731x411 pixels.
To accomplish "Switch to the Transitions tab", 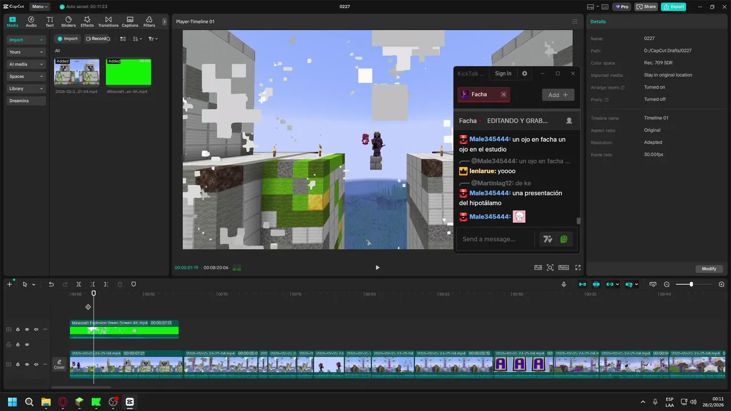I will pos(108,22).
